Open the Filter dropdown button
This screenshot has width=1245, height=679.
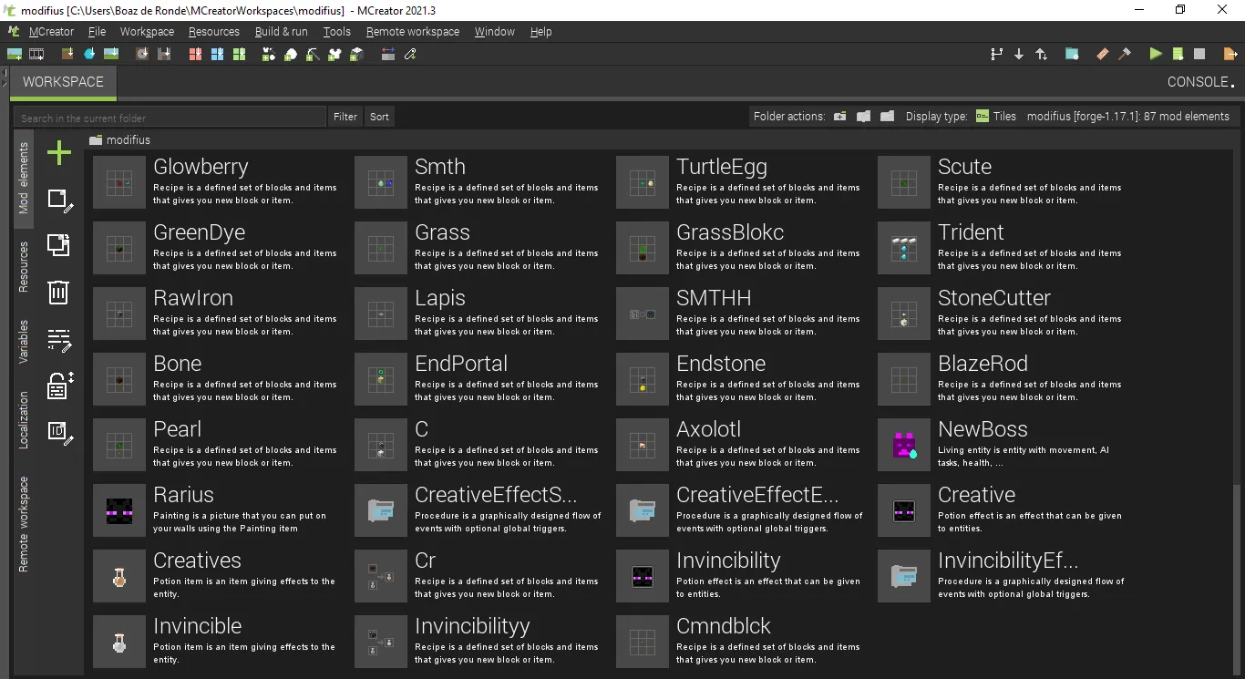pyautogui.click(x=345, y=117)
